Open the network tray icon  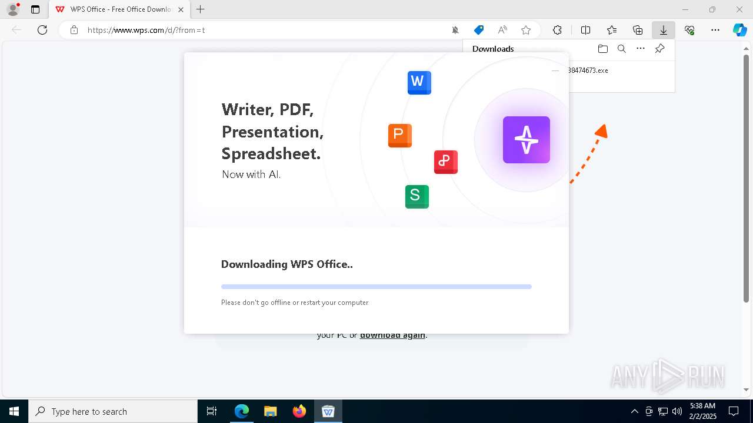point(663,411)
